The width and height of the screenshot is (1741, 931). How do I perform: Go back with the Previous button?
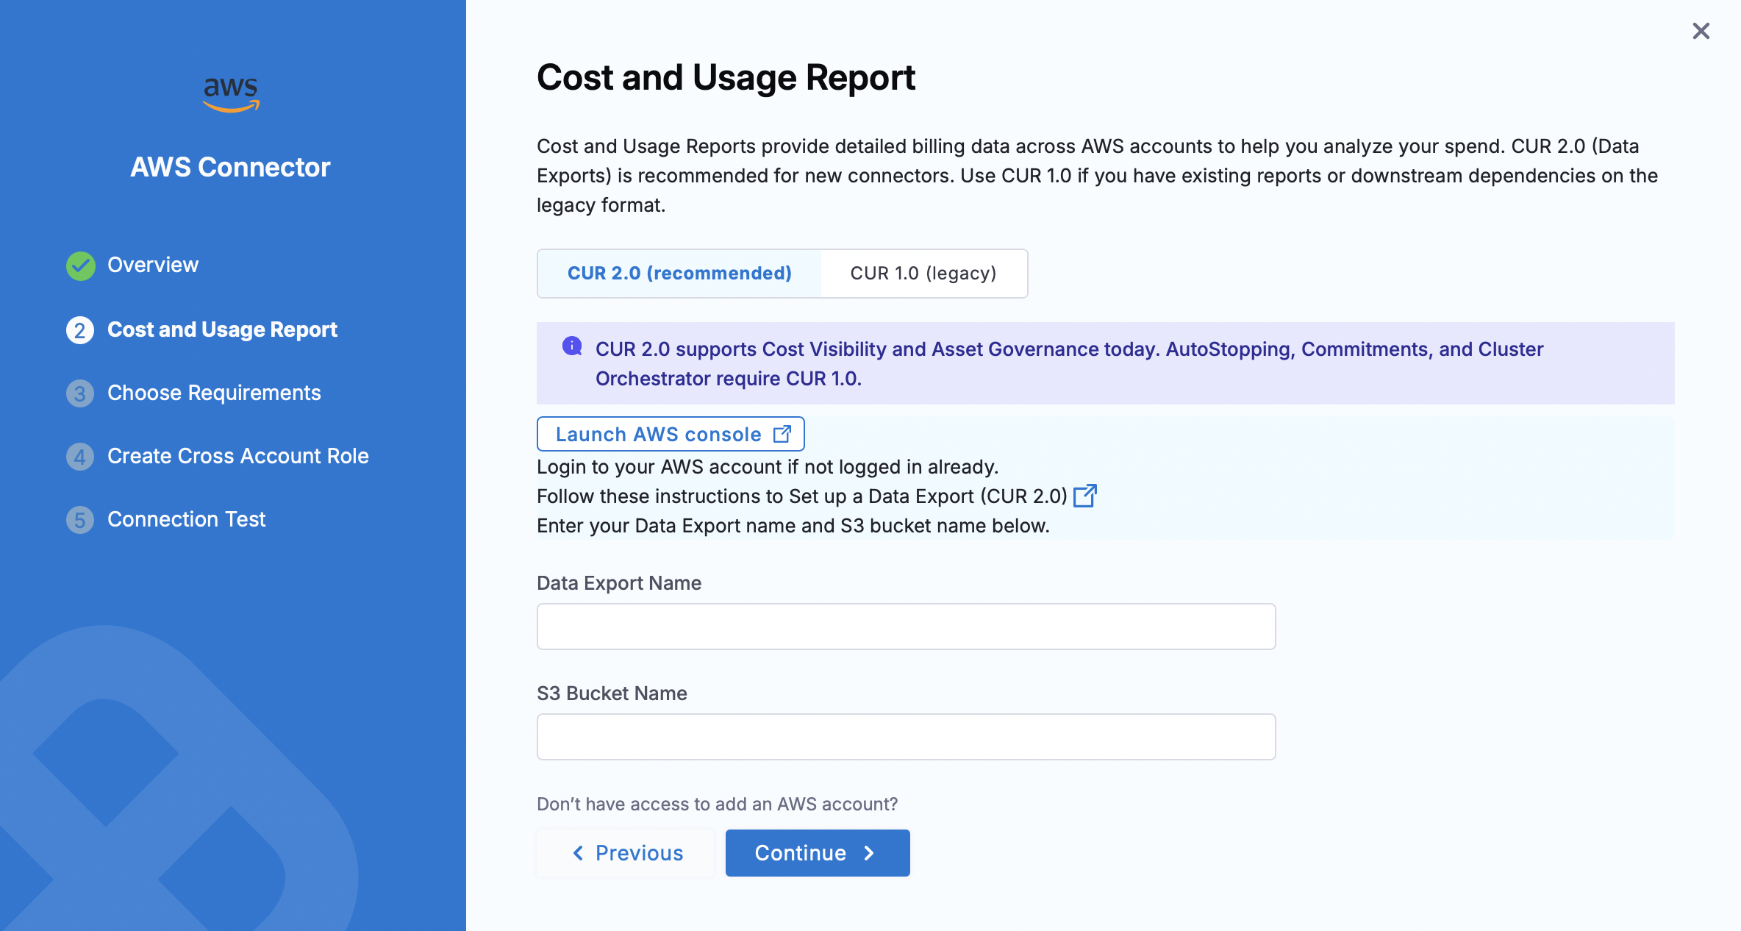(x=626, y=853)
